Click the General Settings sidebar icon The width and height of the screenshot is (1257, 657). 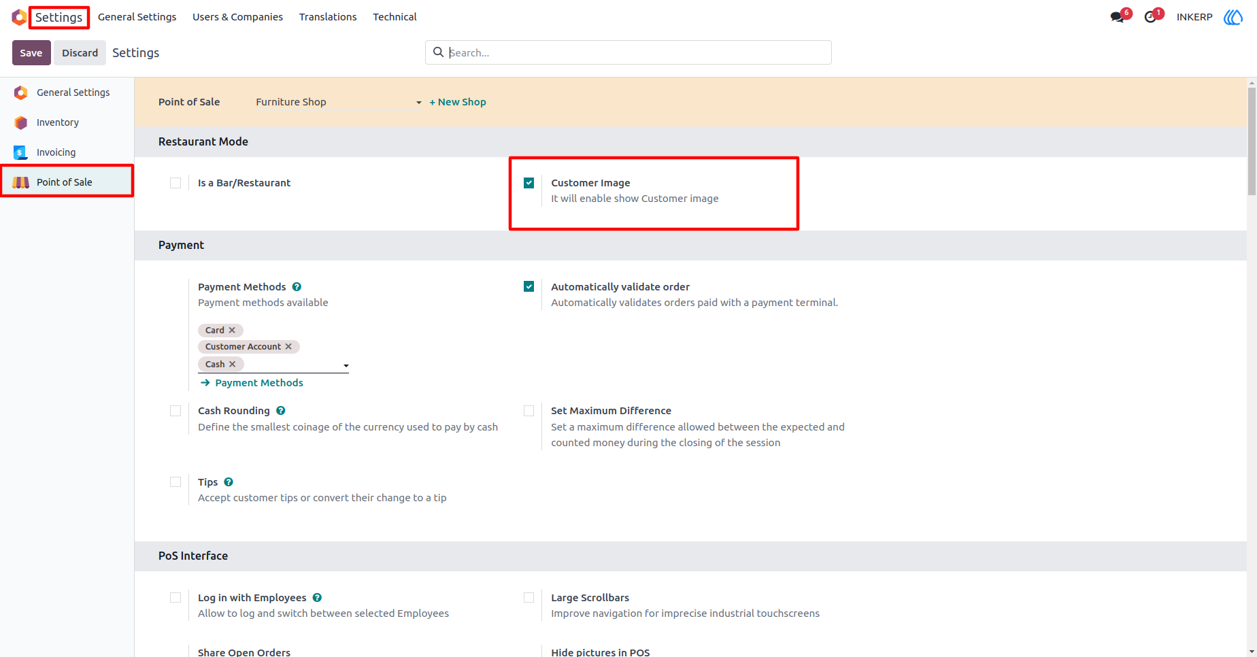click(x=21, y=92)
